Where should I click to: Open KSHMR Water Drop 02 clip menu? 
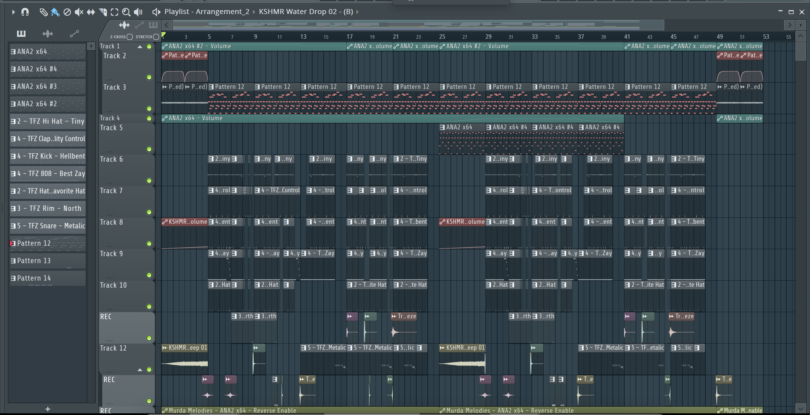(x=306, y=12)
